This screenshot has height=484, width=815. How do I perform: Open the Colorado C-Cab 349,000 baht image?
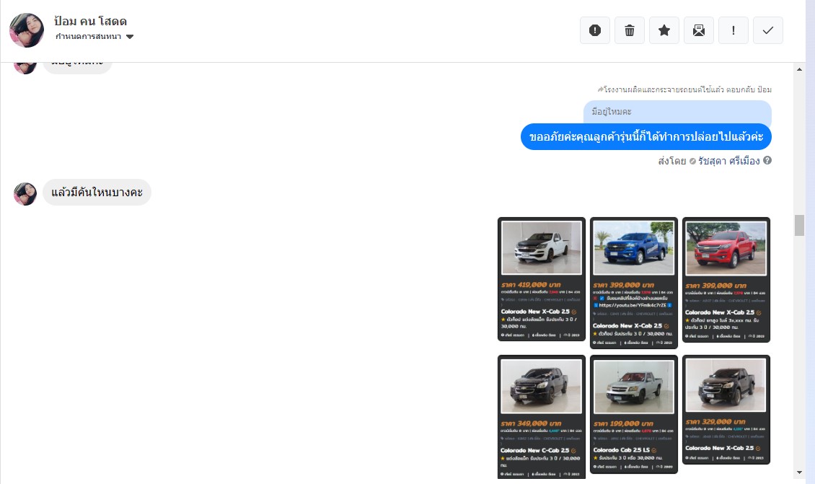point(542,417)
